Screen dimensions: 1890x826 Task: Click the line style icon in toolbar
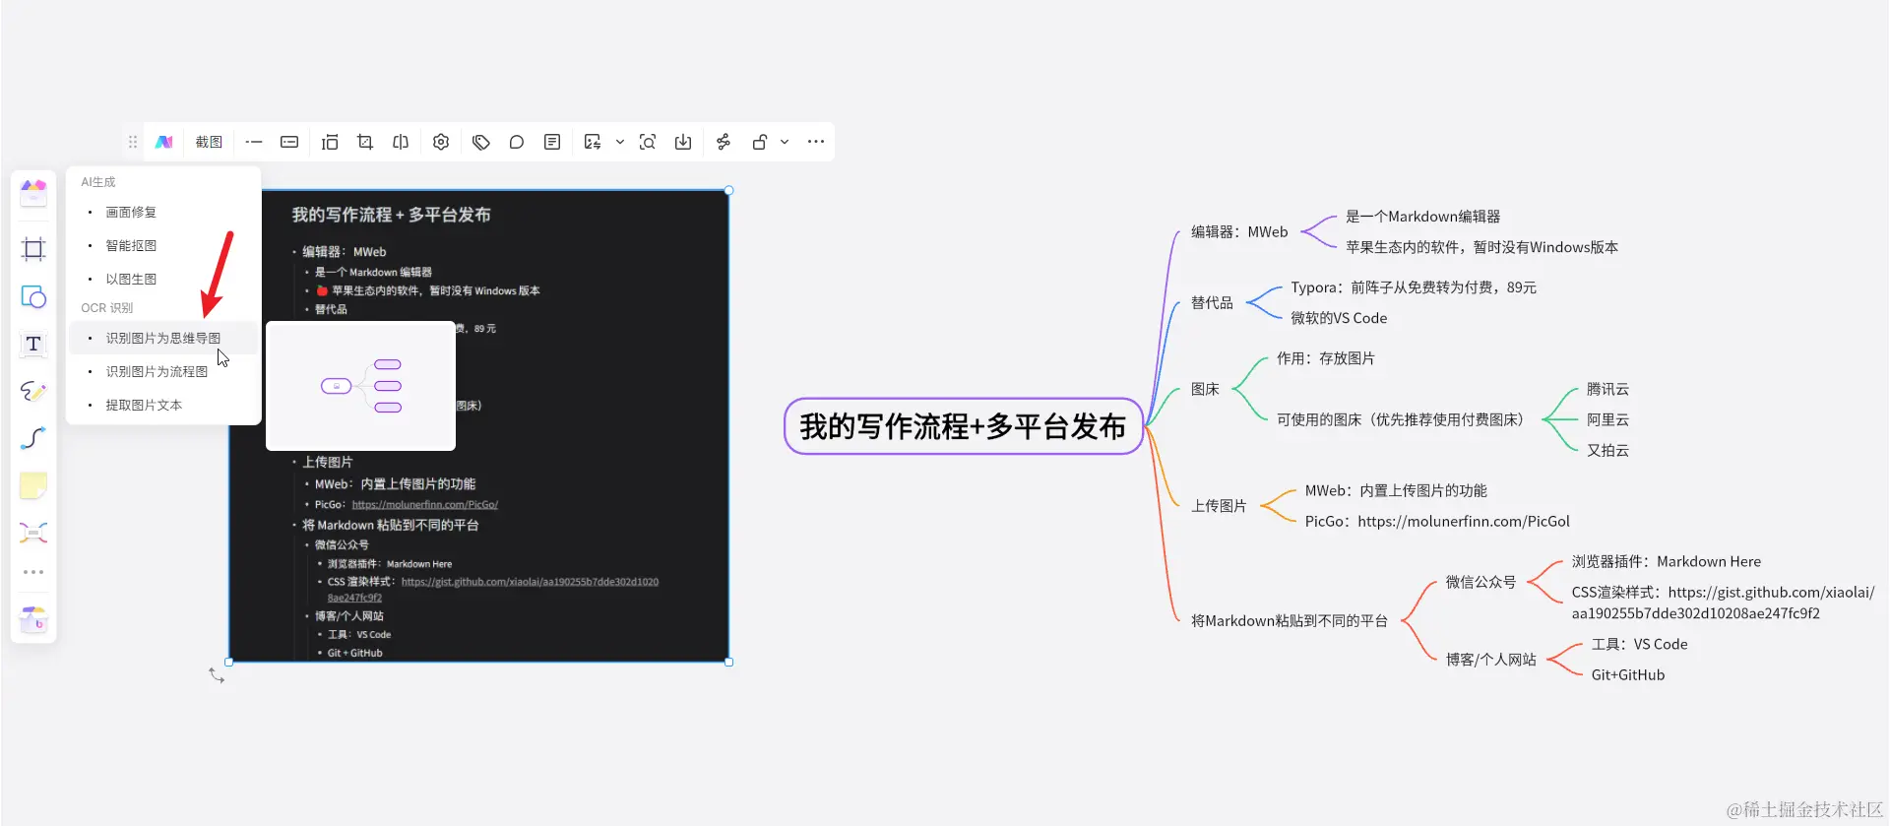tap(254, 142)
